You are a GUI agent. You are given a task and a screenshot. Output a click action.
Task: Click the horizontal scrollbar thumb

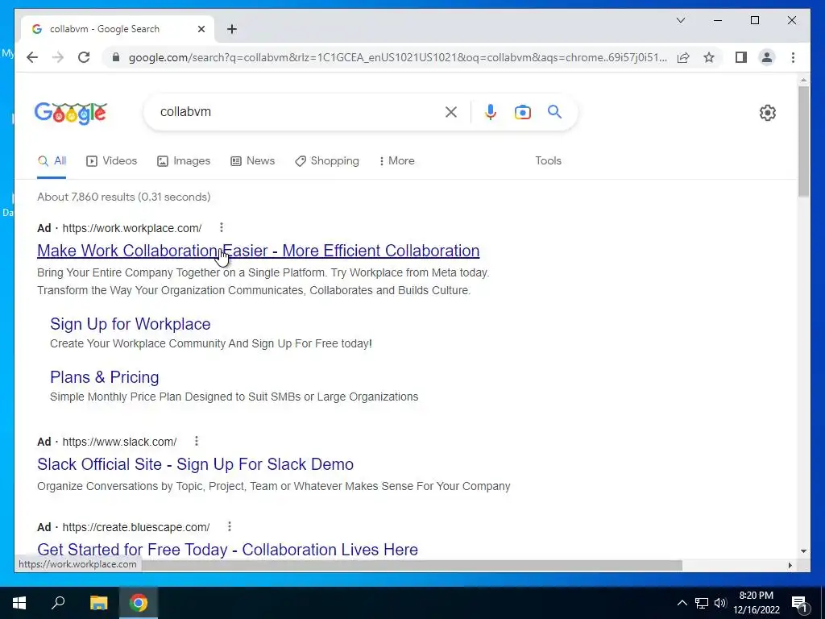(x=410, y=565)
